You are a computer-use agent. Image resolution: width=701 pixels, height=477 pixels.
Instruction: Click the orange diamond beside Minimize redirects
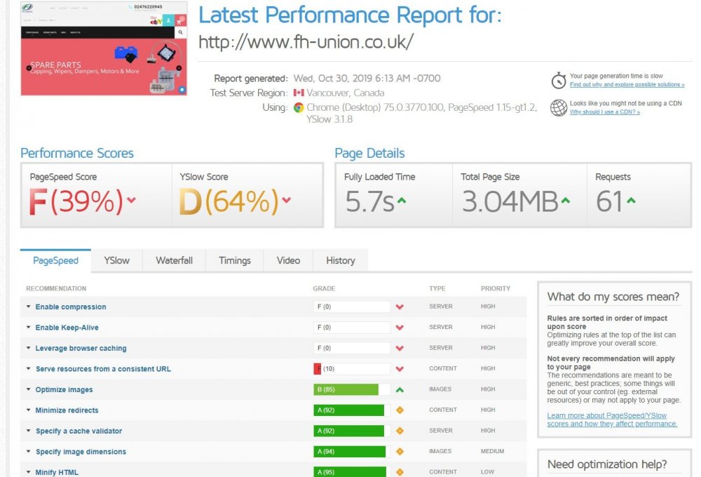(x=400, y=410)
